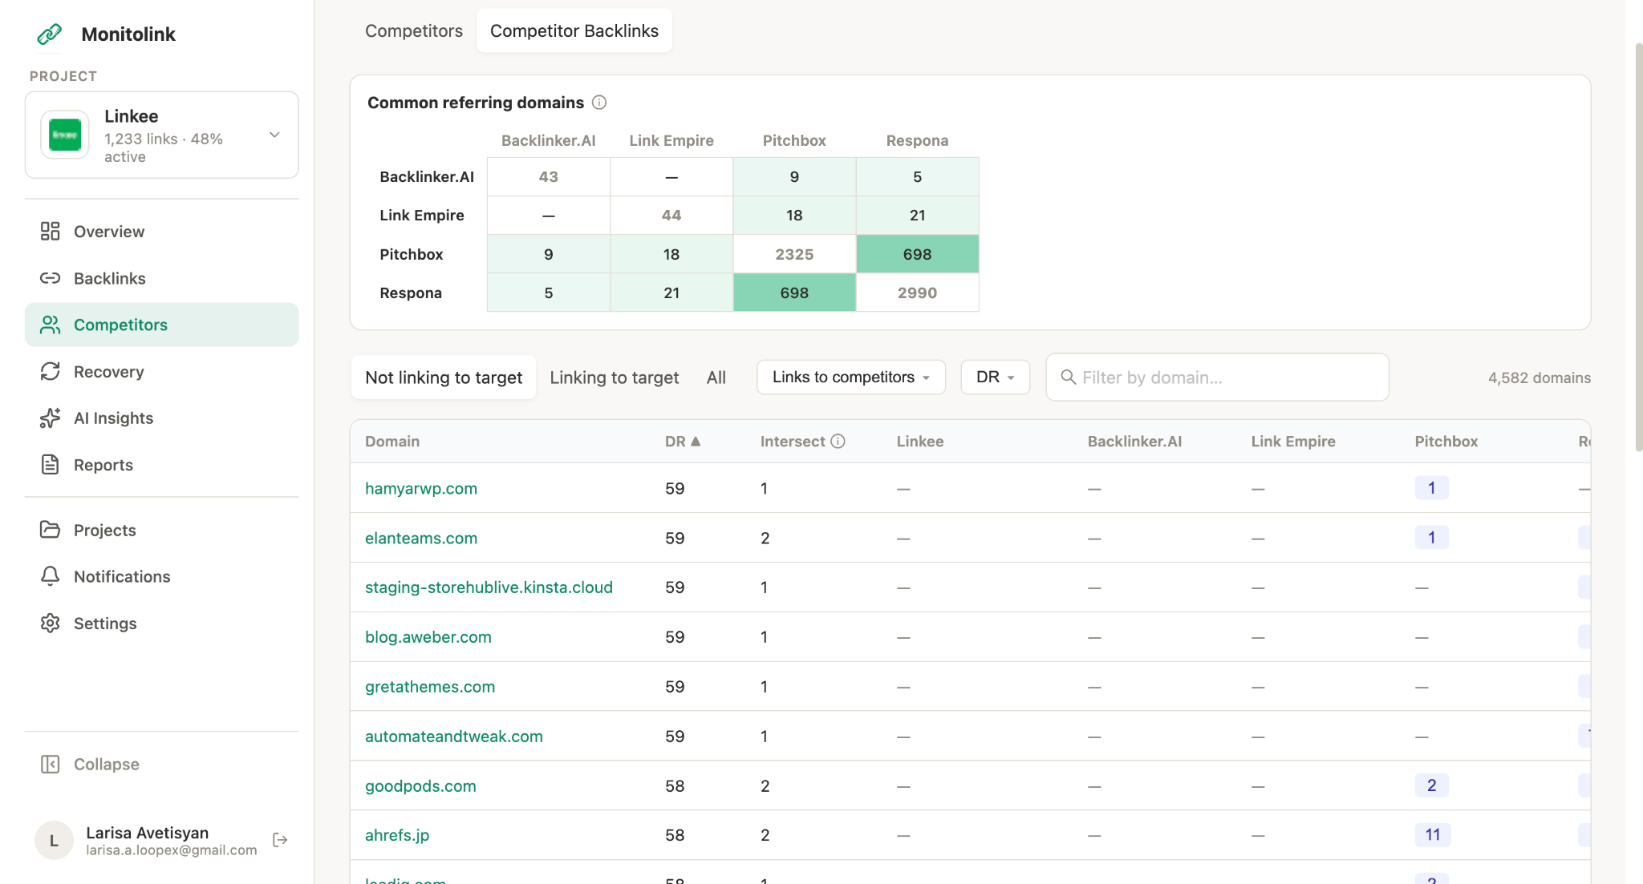Switch to the Competitors top tab
Viewport: 1643px width, 884px height.
[x=414, y=30]
